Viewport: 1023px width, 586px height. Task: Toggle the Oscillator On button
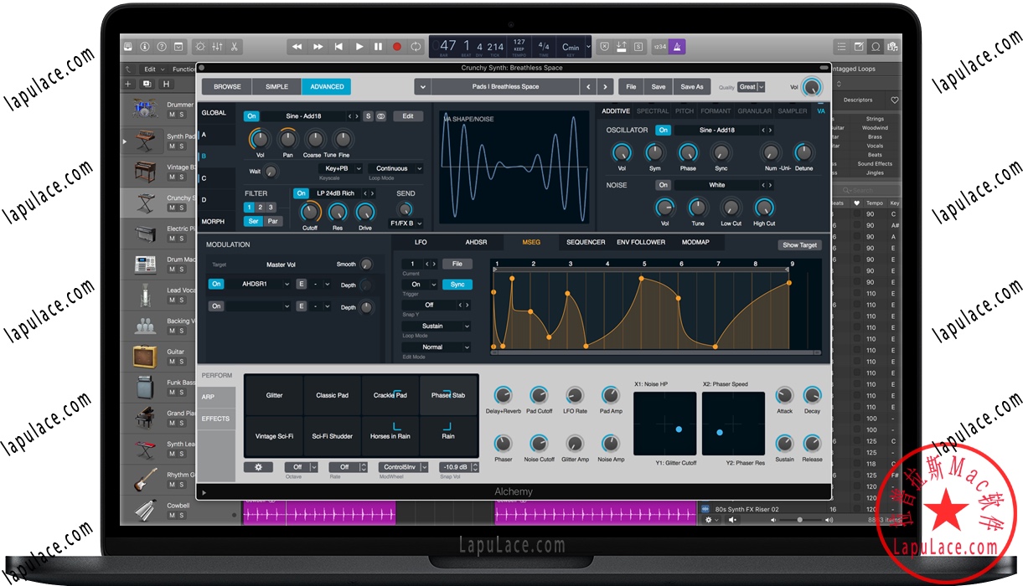664,130
